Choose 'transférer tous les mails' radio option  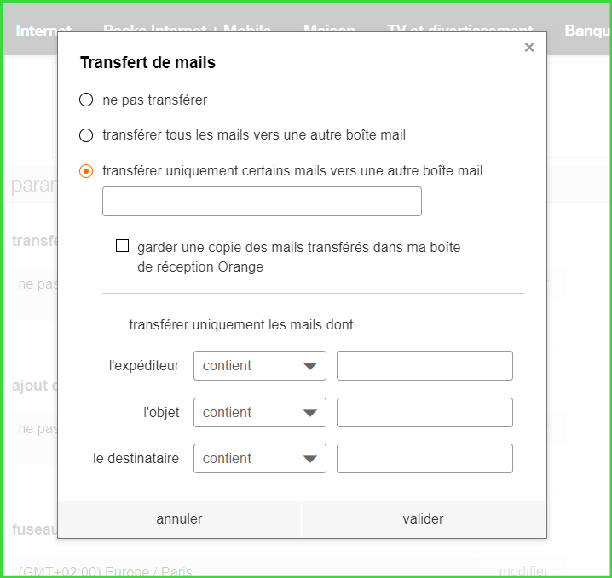86,135
